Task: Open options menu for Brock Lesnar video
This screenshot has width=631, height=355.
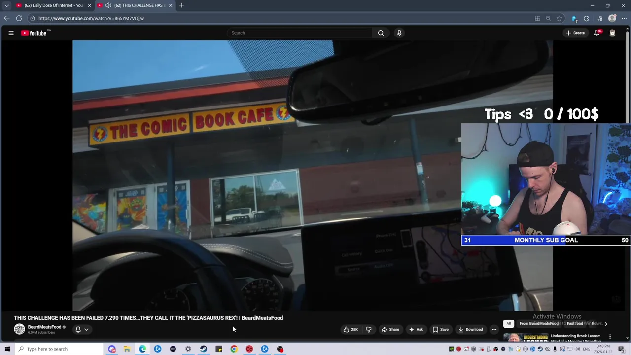Action: click(x=610, y=337)
